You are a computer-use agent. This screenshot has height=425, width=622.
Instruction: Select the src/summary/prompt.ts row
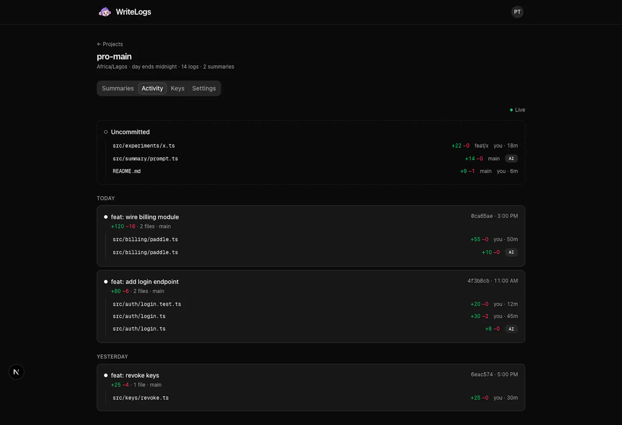315,159
